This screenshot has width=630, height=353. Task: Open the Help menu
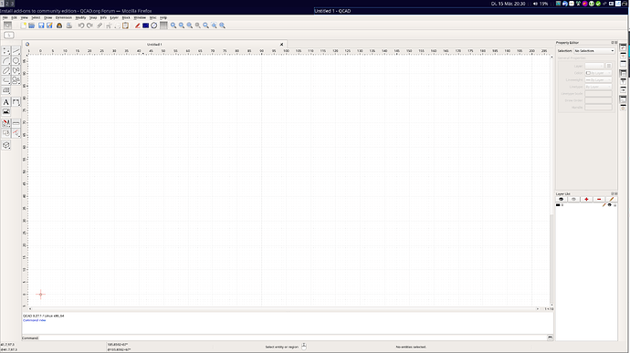point(163,17)
